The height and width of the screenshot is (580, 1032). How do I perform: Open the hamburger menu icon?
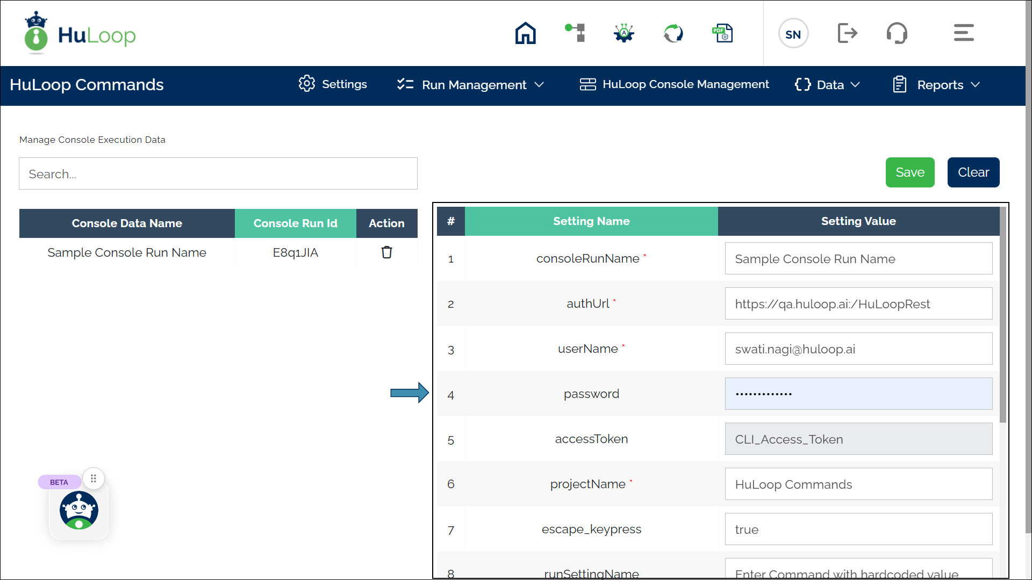(x=963, y=33)
